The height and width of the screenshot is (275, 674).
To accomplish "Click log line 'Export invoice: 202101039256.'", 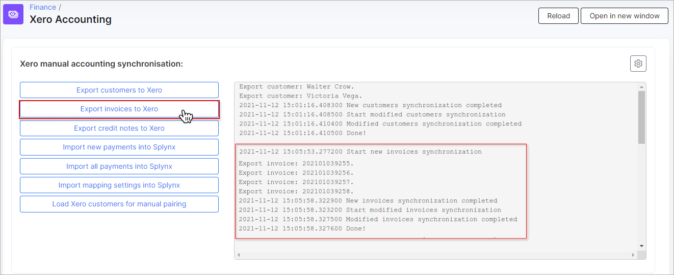I will pos(296,172).
